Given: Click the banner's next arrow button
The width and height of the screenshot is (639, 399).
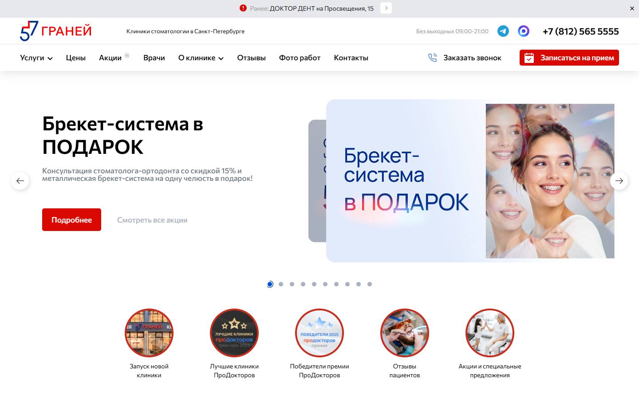Looking at the screenshot, I should pos(386,8).
